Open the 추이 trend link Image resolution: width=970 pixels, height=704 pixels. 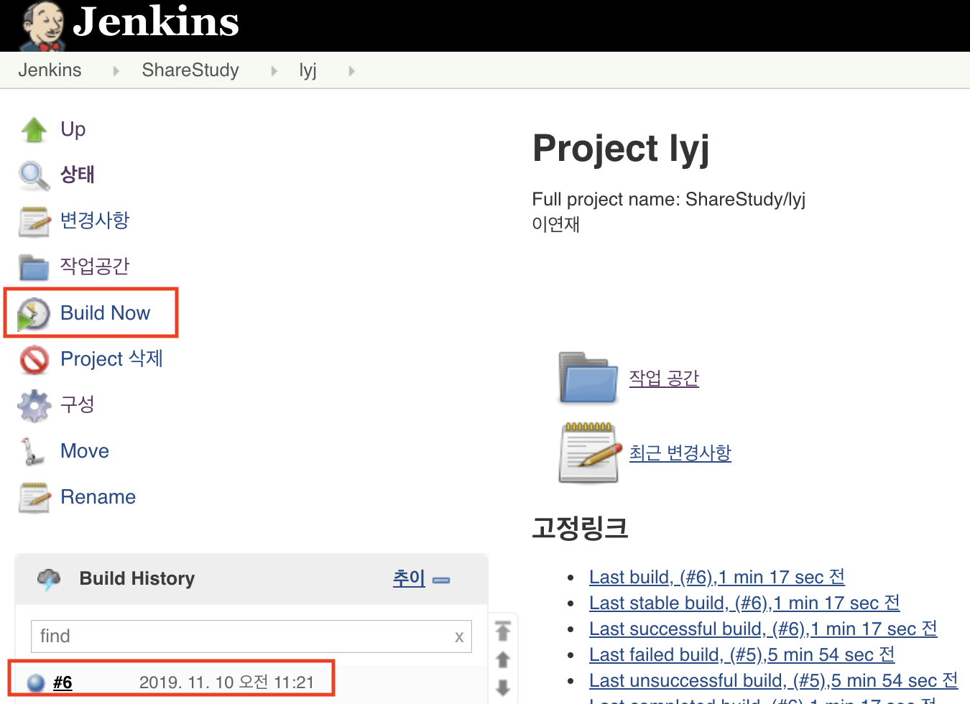point(409,578)
